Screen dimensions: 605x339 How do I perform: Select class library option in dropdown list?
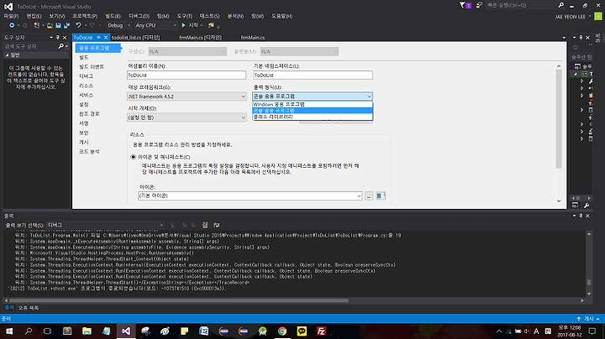[313, 117]
